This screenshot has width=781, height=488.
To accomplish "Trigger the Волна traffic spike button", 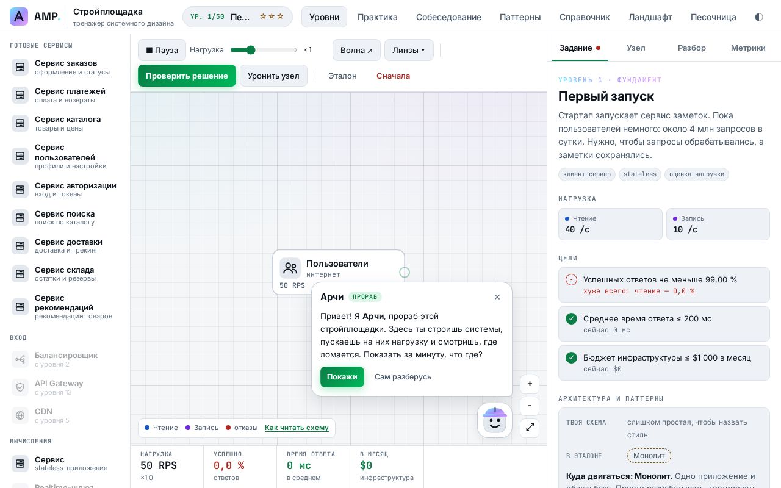I will (356, 50).
